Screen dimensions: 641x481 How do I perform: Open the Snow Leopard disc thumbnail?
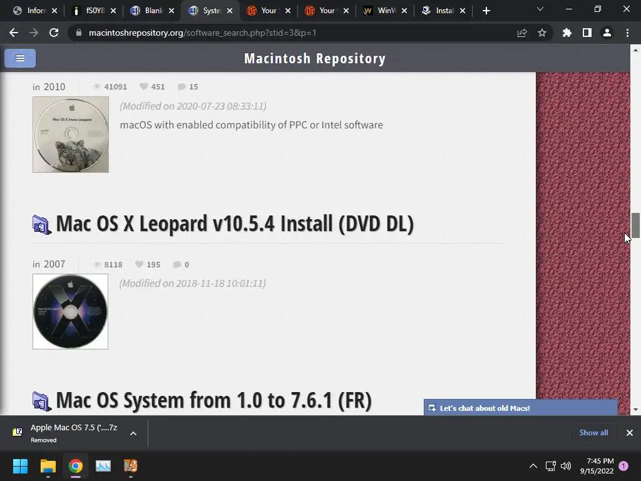71,135
